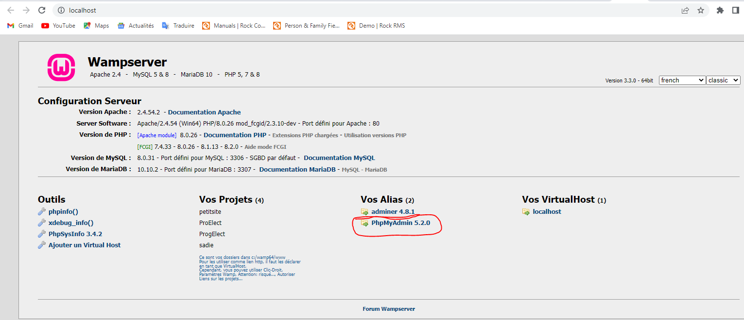Open the Gmail bookmark
Screen dimensions: 744x320
pyautogui.click(x=20, y=26)
